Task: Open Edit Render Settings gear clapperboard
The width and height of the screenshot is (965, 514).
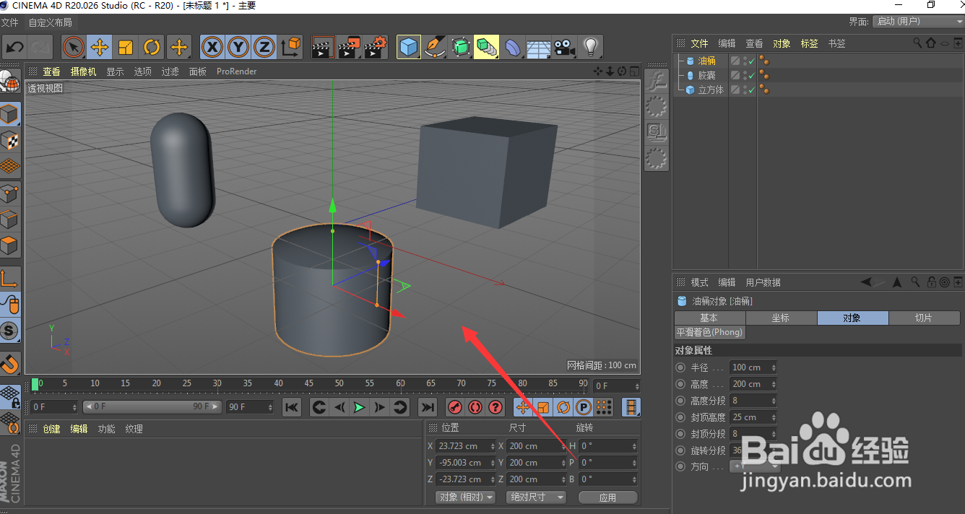Action: (x=376, y=48)
